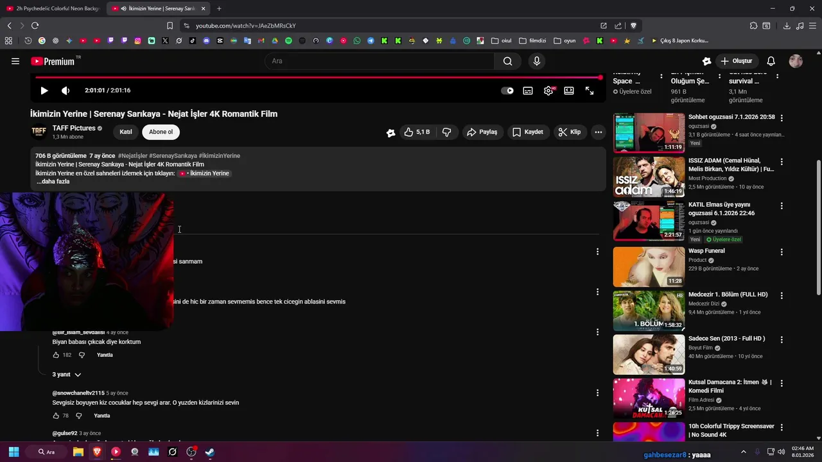Dislike the video
822x462 pixels.
tap(447, 132)
